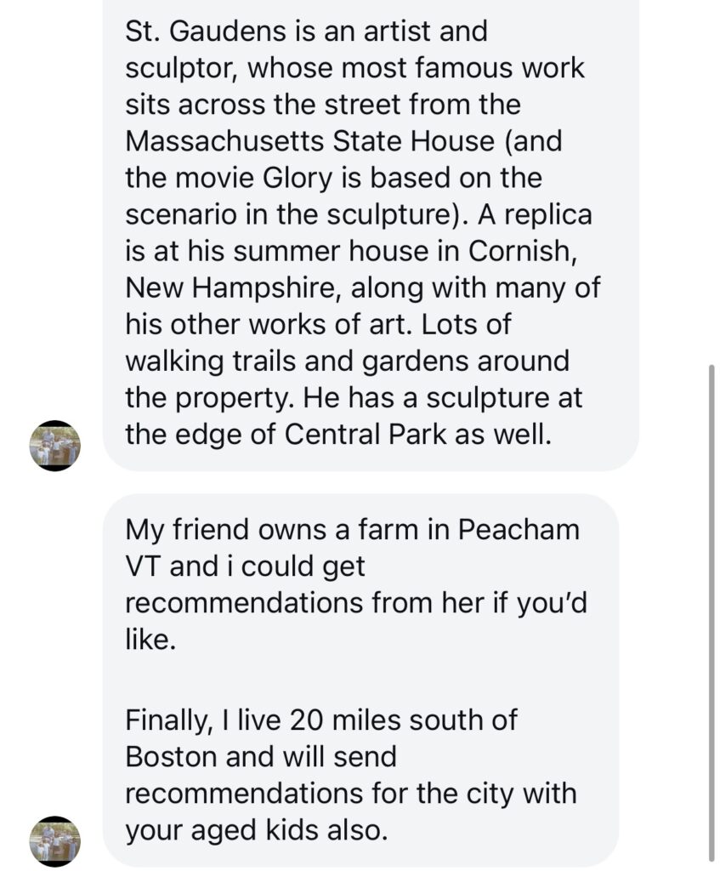Screen dimensions: 720x871
Task: Click the word "like." ending the farm paragraph
Action: coord(150,639)
